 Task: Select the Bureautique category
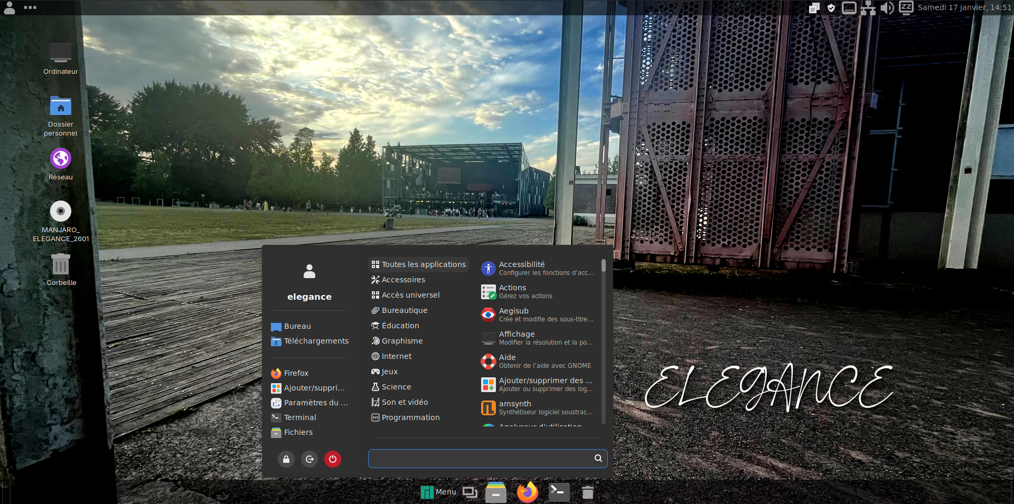[404, 310]
